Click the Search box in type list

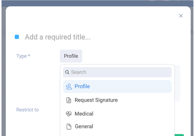pyautogui.click(x=117, y=72)
